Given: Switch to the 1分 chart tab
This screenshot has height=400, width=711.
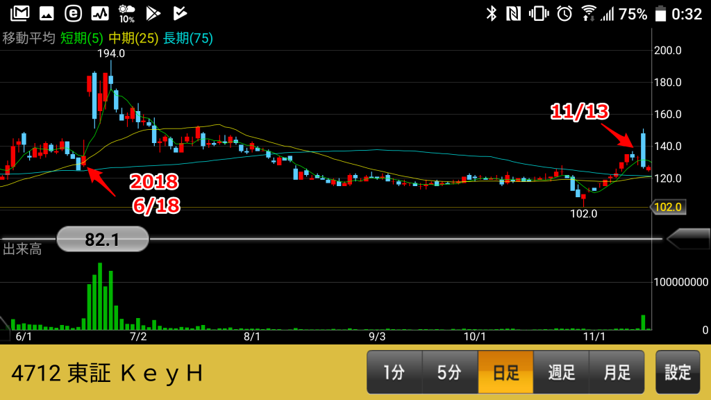Looking at the screenshot, I should pyautogui.click(x=394, y=372).
